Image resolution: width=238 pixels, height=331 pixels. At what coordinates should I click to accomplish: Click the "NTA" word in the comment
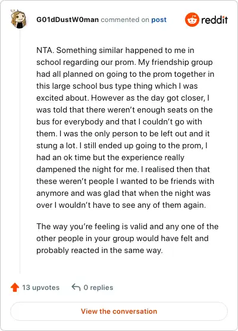45,50
